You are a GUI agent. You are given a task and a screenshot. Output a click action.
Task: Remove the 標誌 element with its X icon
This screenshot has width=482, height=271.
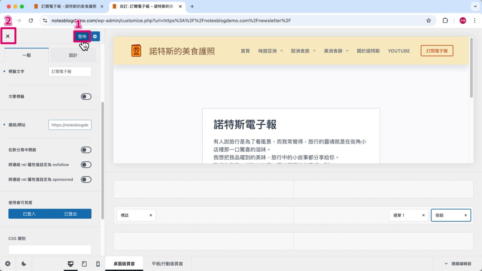151,215
